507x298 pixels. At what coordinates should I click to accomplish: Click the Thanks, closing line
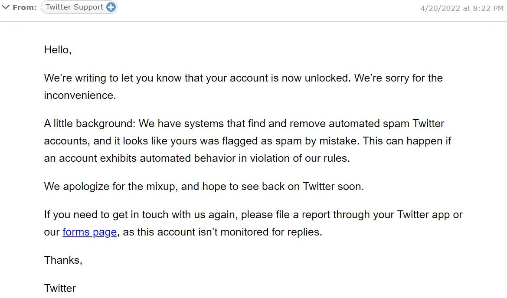[x=63, y=260]
